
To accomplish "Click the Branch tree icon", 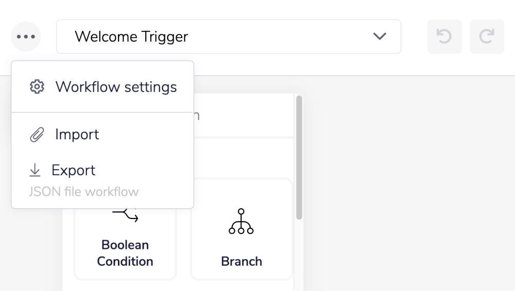I will pos(241,222).
